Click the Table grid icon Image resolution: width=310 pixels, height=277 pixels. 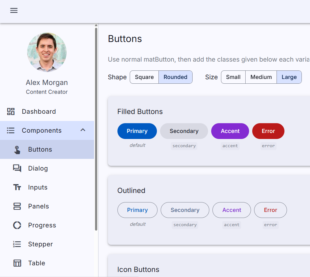point(17,263)
